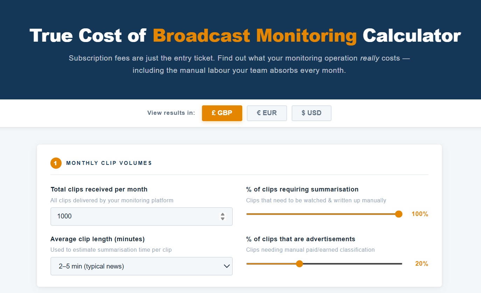Click the advertisements percentage slider handle
The width and height of the screenshot is (481, 293).
299,264
